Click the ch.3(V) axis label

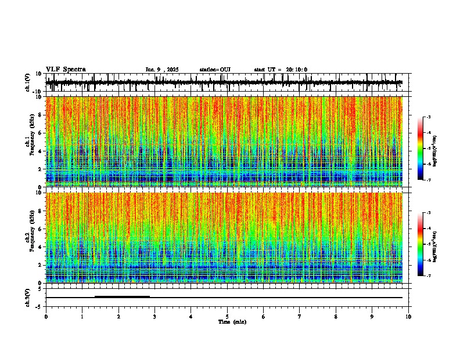point(28,298)
